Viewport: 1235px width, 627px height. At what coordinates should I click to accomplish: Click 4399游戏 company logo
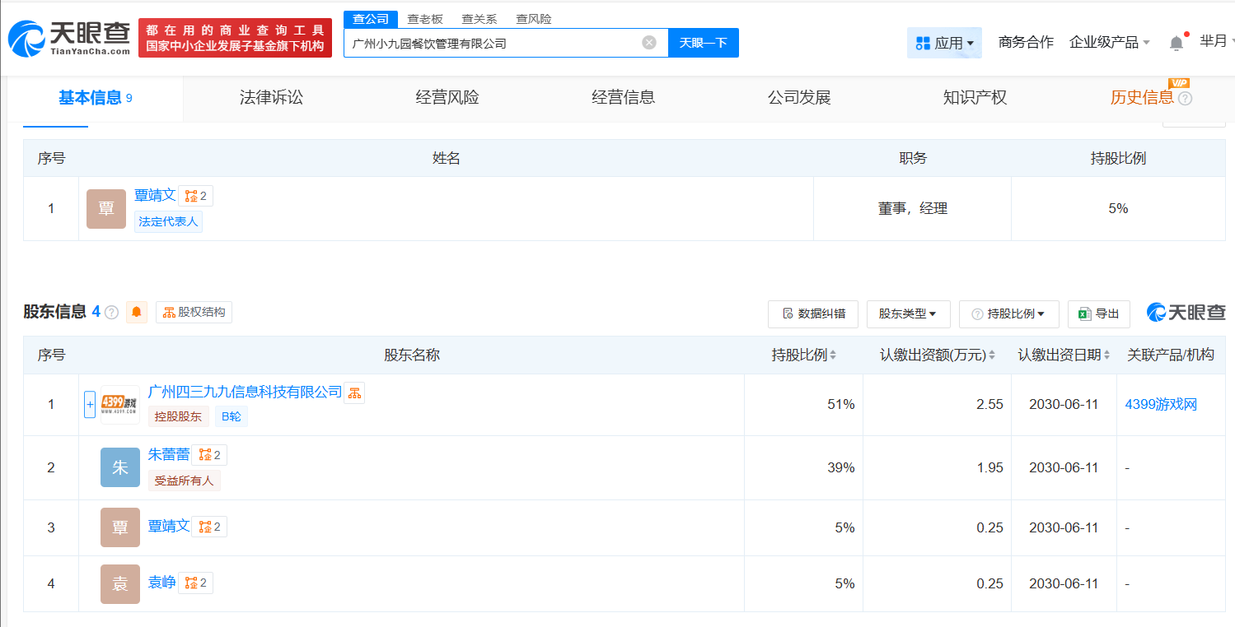(120, 405)
